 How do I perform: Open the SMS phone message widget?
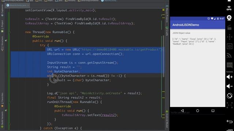click(229, 65)
